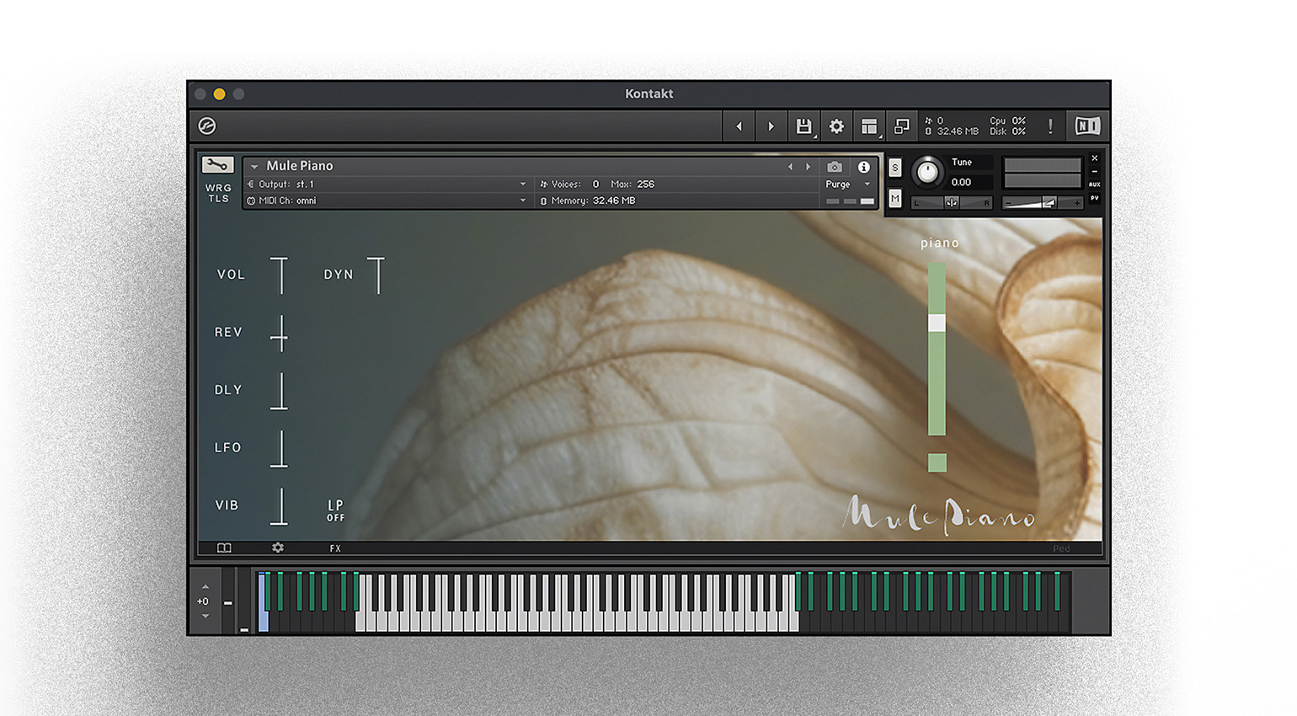Toggle the PV button
Viewport: 1297px width, 716px height.
click(1094, 198)
